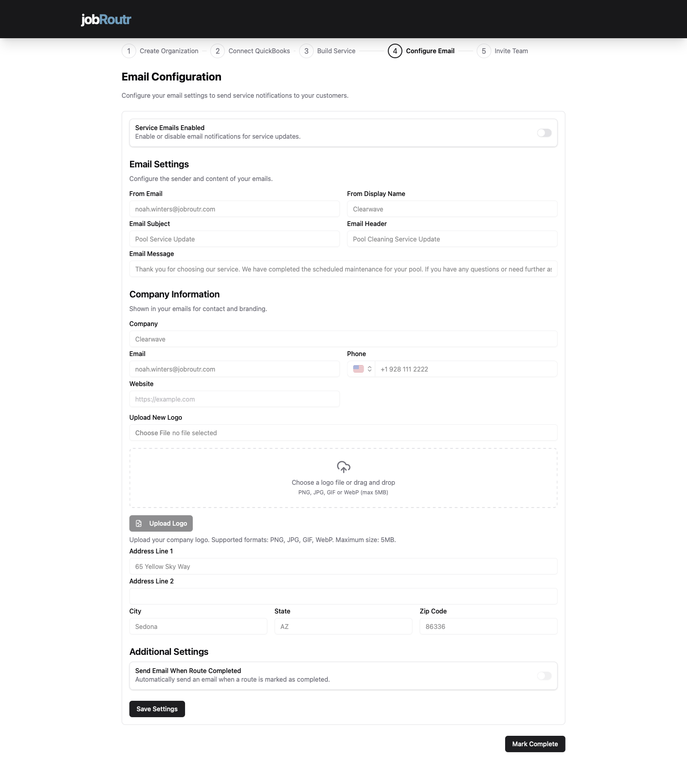Click step 4 Configure Email circle

tap(395, 51)
